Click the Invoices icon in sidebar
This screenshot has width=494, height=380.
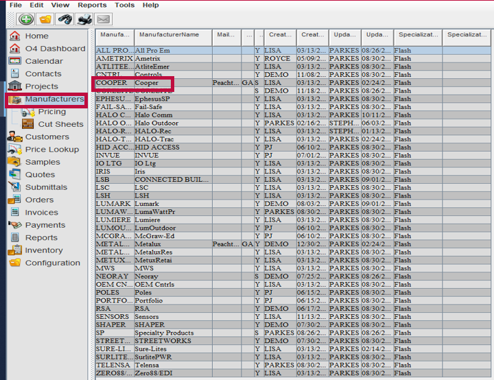(x=15, y=212)
